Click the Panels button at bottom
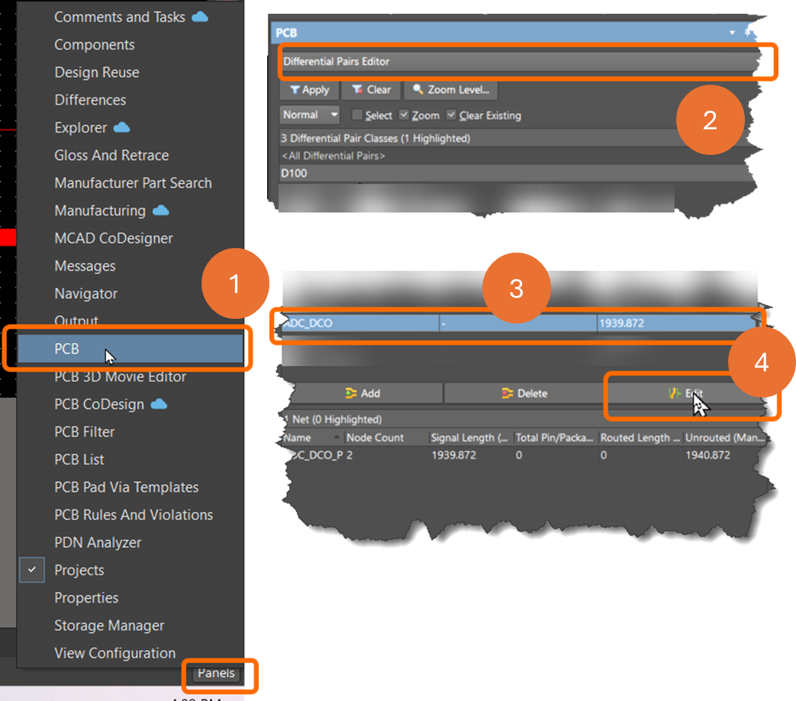This screenshot has width=796, height=701. [216, 673]
